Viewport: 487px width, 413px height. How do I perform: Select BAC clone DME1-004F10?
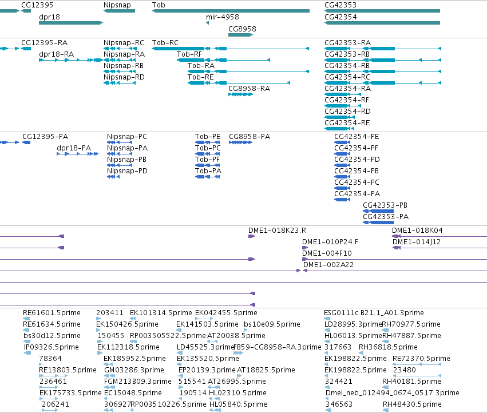(394, 259)
